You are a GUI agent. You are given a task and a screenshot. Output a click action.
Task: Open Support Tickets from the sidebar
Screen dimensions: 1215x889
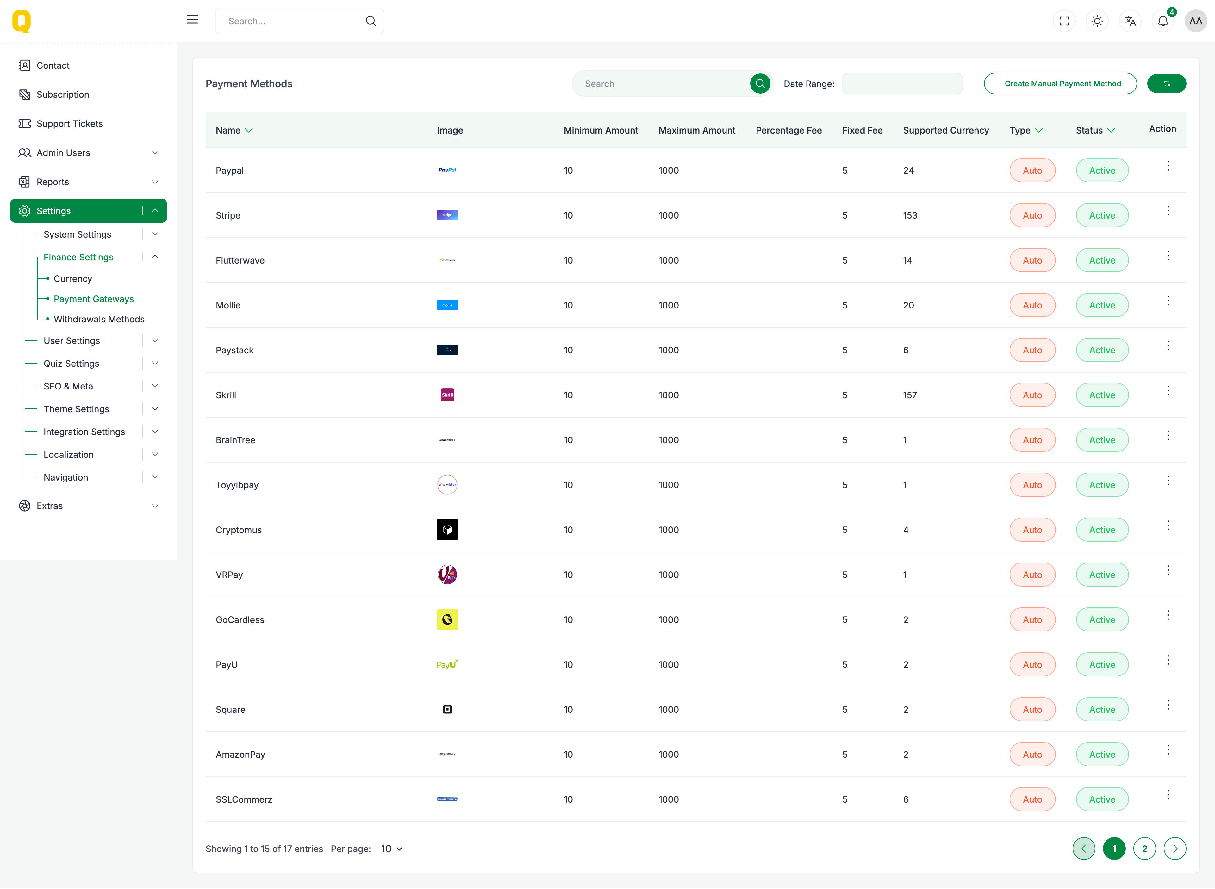pos(69,123)
